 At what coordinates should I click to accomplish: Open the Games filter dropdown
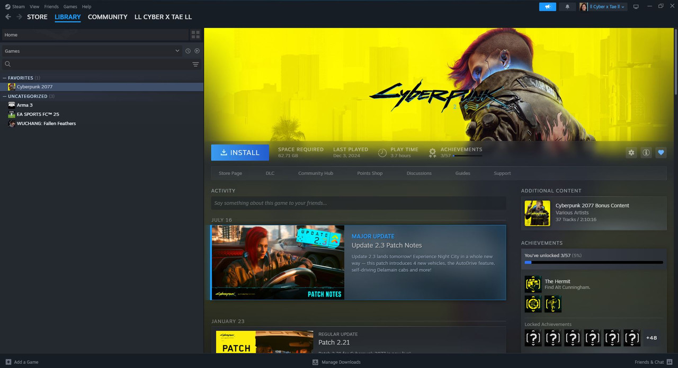click(x=92, y=51)
